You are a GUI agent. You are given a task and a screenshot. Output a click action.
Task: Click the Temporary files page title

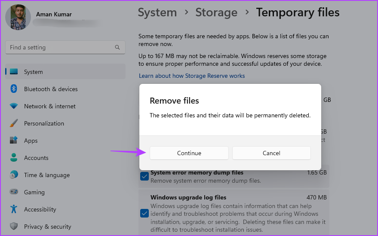298,12
